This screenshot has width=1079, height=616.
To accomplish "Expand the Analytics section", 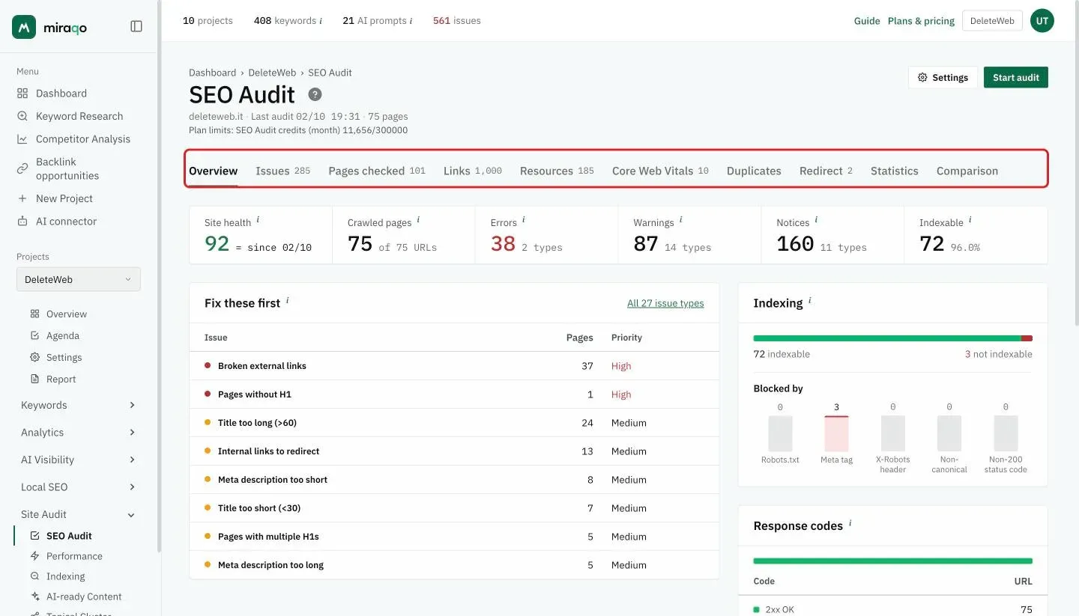I will tap(79, 433).
